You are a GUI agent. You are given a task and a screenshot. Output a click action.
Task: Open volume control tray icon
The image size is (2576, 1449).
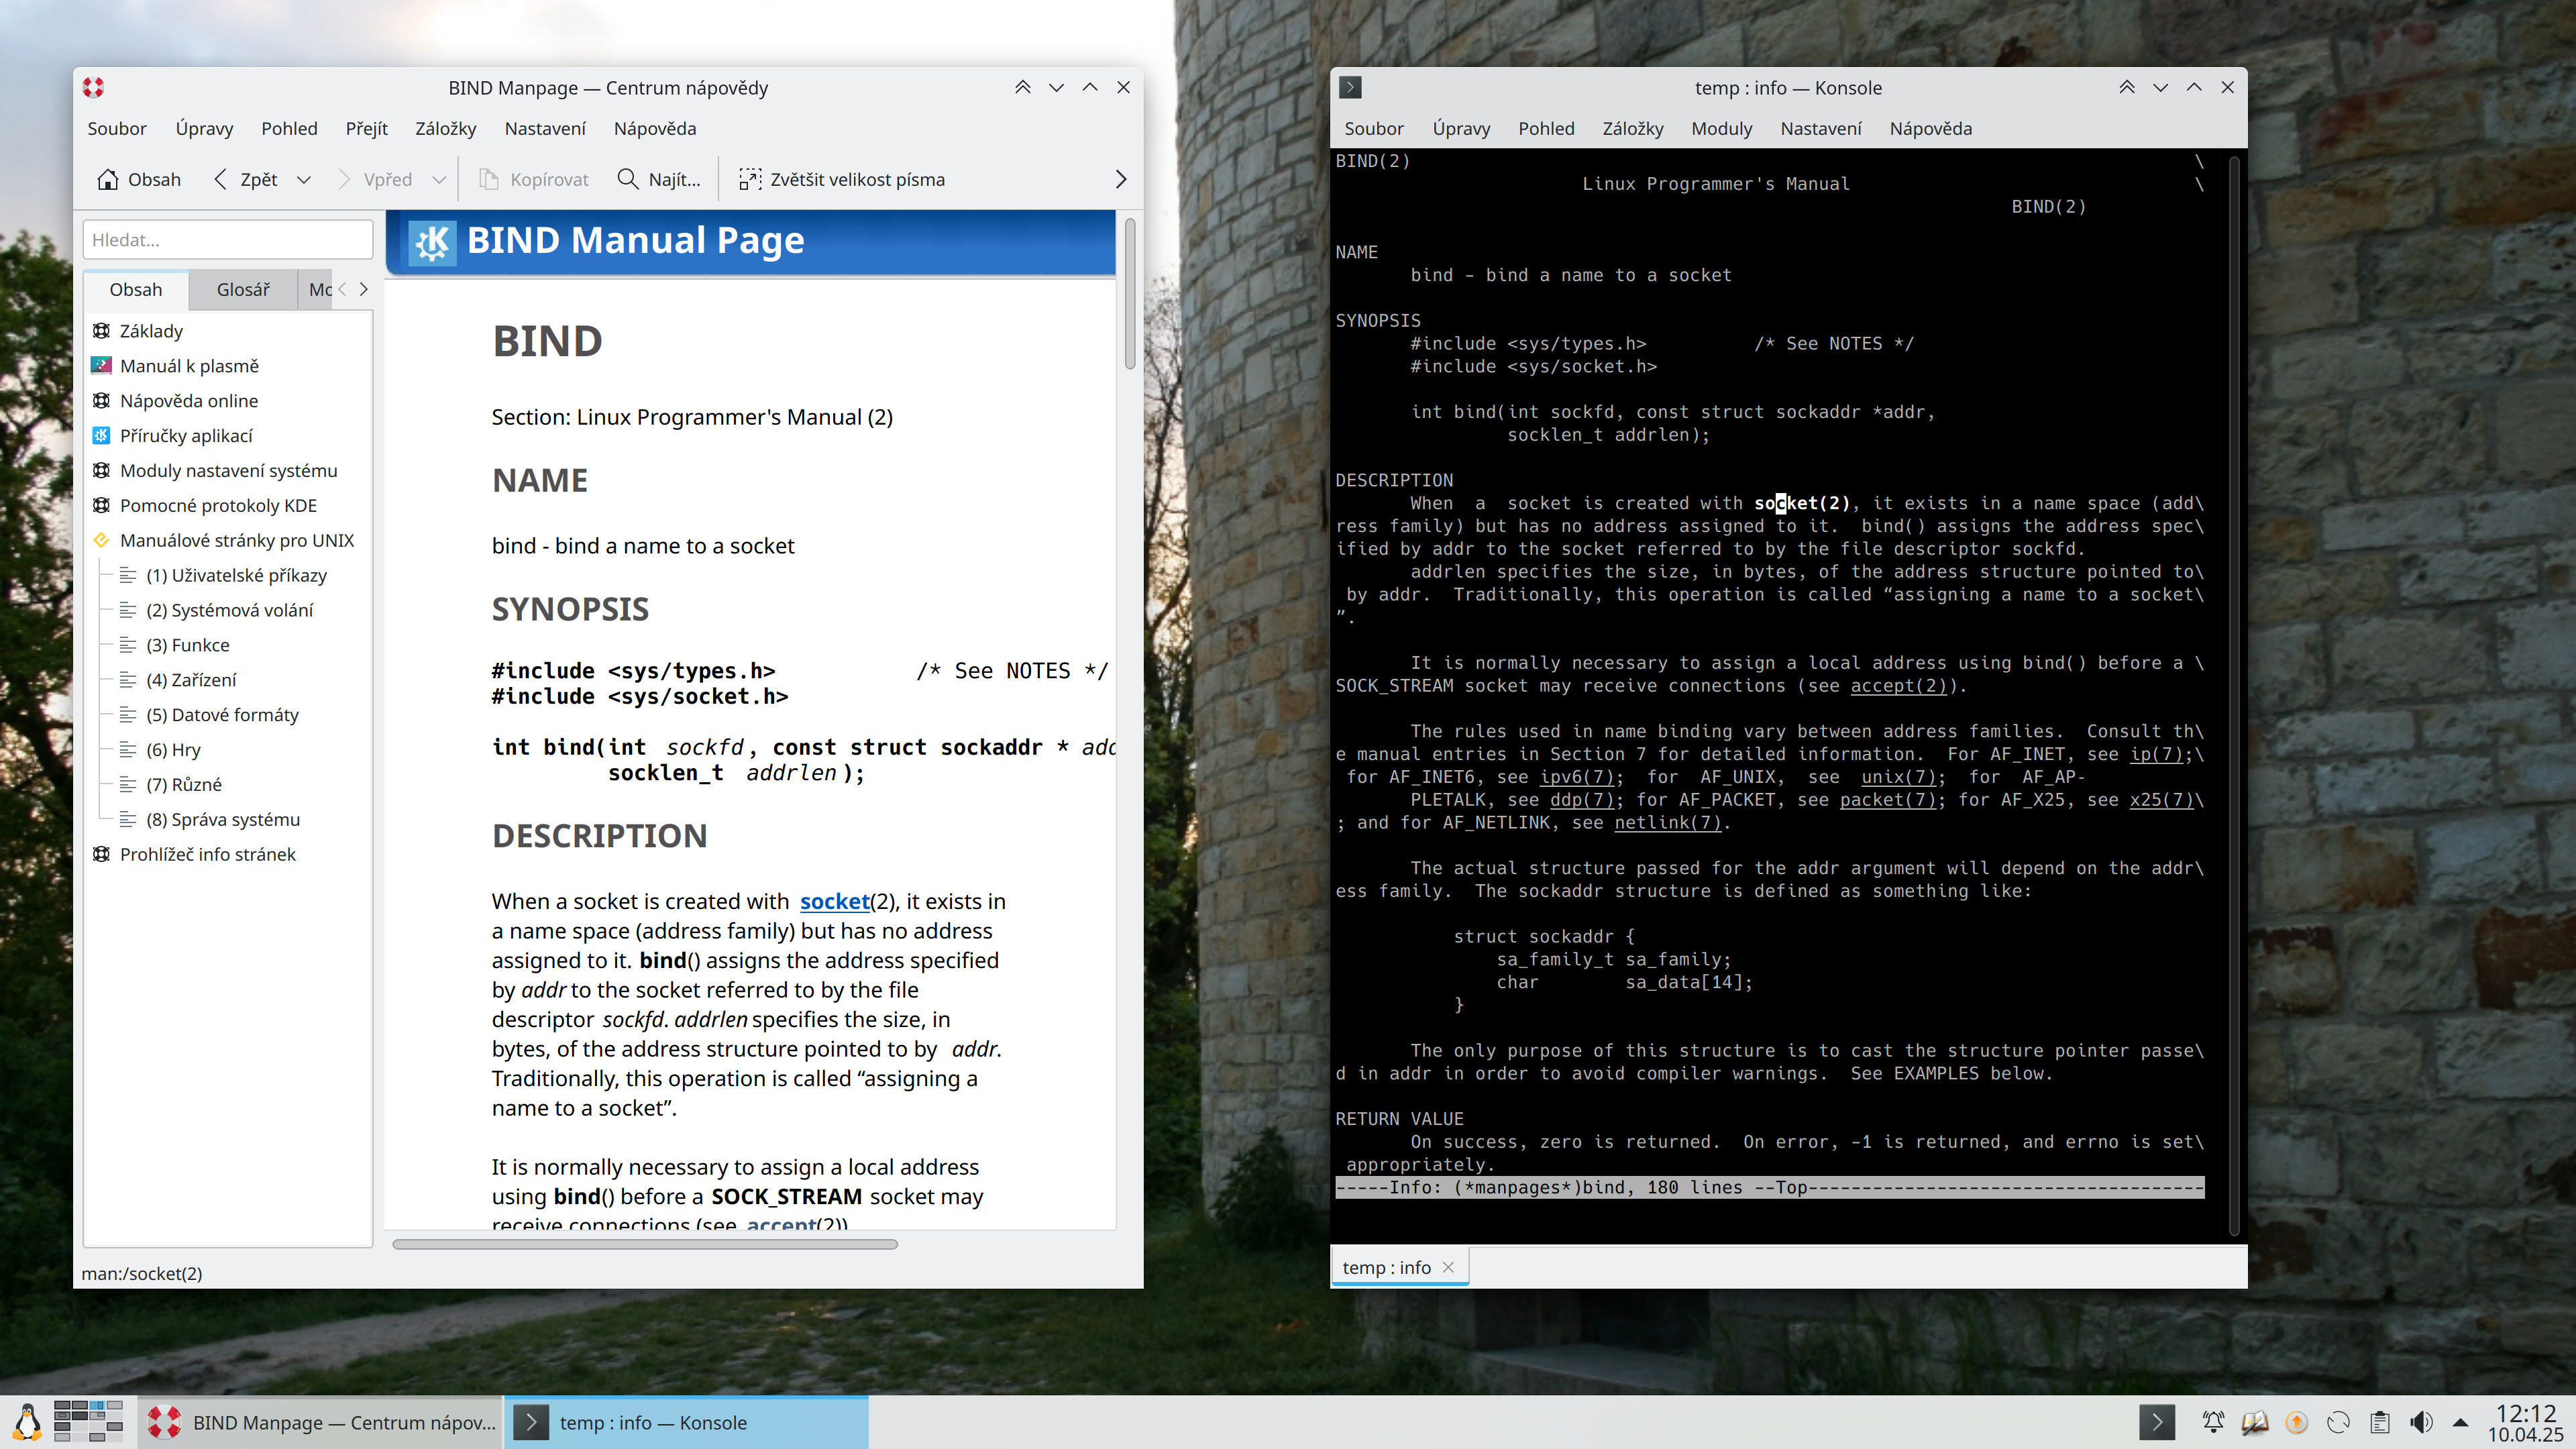[x=2421, y=1423]
